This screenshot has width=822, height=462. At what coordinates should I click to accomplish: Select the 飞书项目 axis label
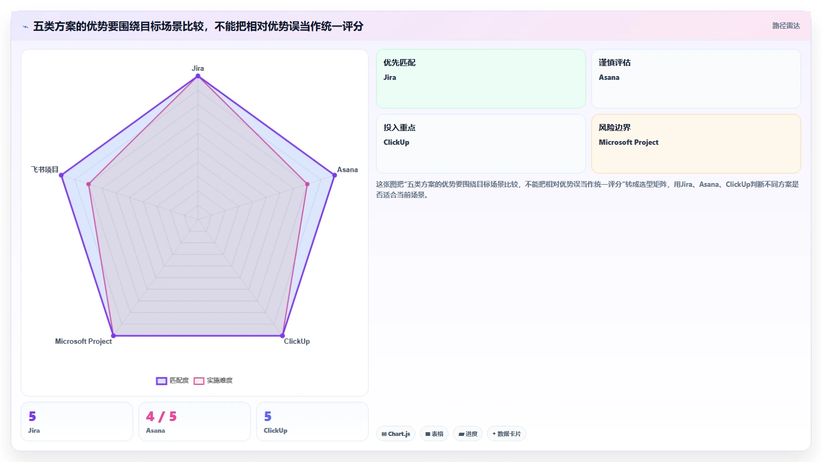pos(45,170)
